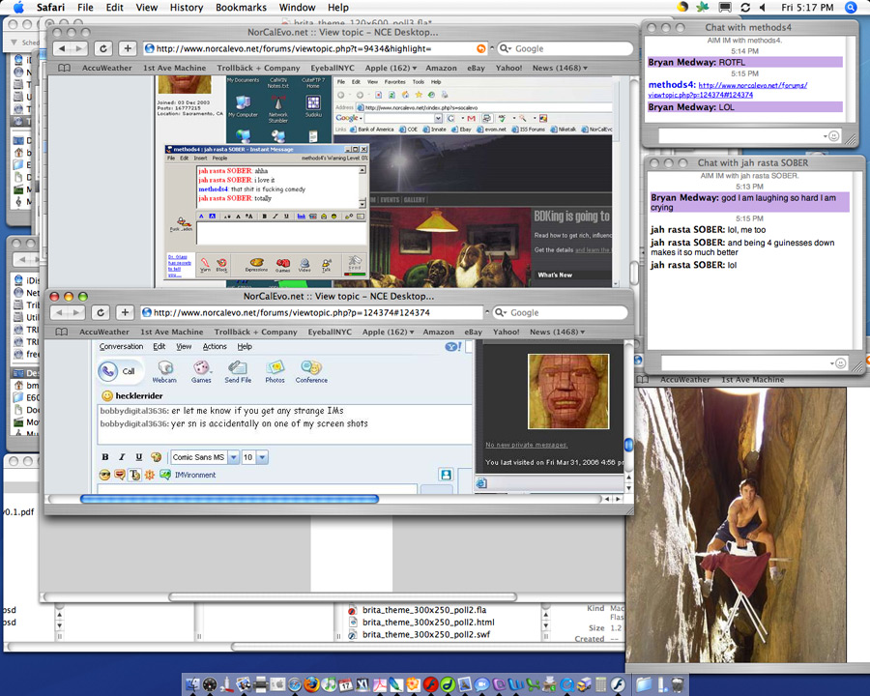Click the add bookmark plus in the rear highlight-URL Safari window
The height and width of the screenshot is (696, 870).
tap(128, 49)
